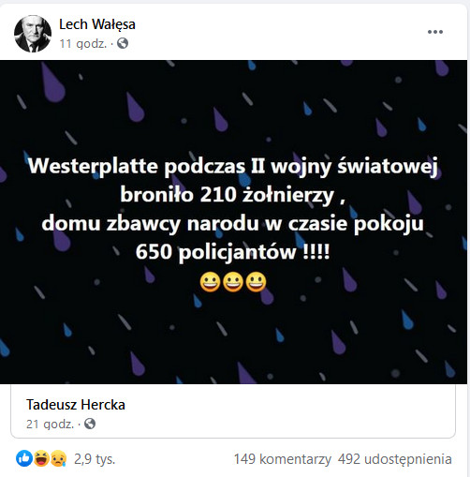
Task: Open the original post timestamp '21 godz.'
Action: click(50, 425)
